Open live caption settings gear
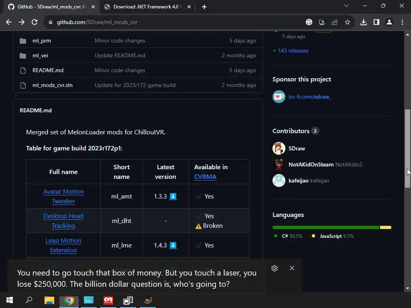This screenshot has height=308, width=411. tap(275, 268)
